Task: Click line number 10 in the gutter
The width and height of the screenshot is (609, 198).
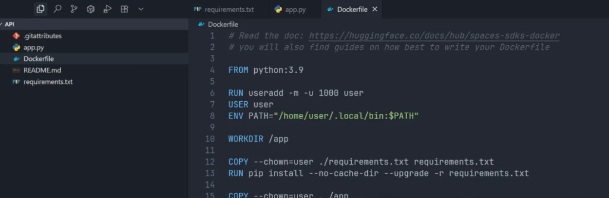Action: 209,139
